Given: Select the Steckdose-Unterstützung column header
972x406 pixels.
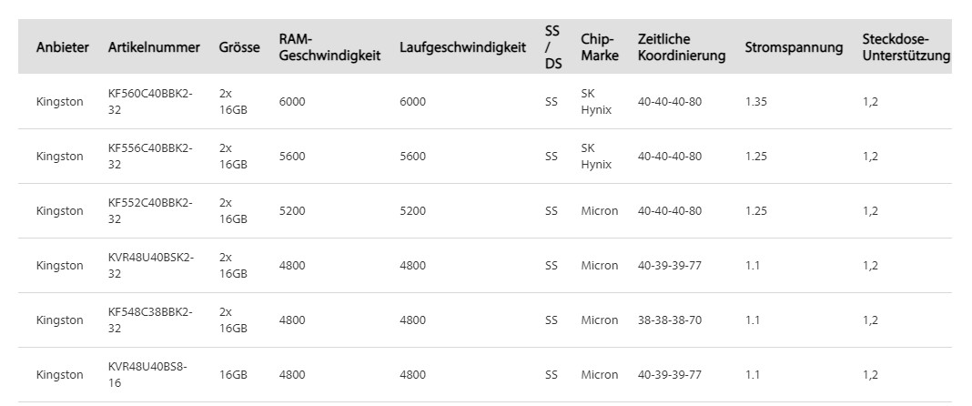Looking at the screenshot, I should (906, 47).
